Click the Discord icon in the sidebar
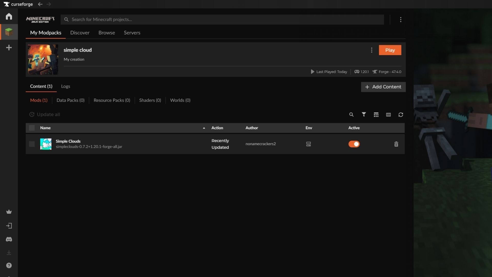The image size is (492, 277). pyautogui.click(x=9, y=239)
